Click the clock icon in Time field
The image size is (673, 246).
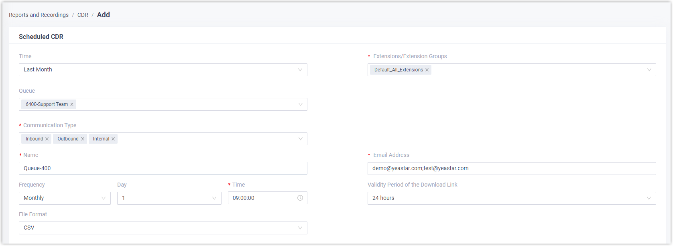tap(300, 198)
